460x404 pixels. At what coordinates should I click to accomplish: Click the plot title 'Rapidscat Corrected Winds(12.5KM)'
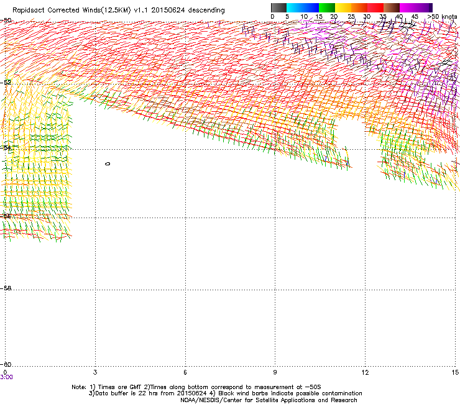coord(71,11)
